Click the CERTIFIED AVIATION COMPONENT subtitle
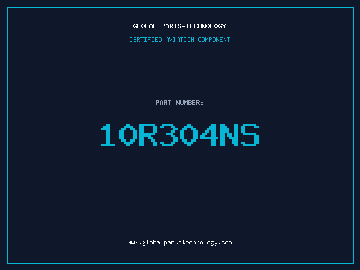 180,40
